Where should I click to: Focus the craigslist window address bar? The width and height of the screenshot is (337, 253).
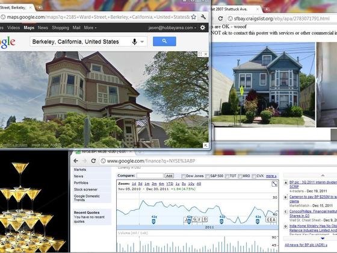(x=282, y=19)
